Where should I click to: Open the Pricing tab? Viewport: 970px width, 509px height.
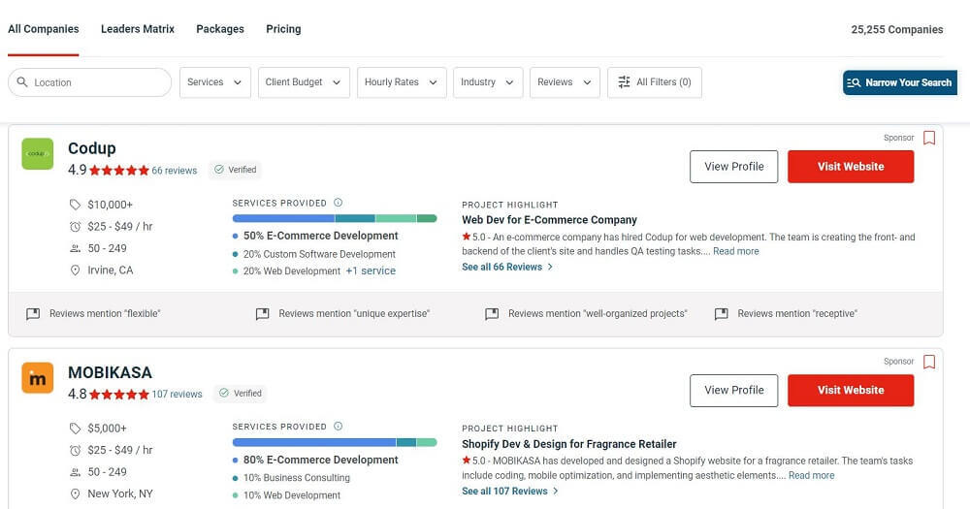point(283,29)
